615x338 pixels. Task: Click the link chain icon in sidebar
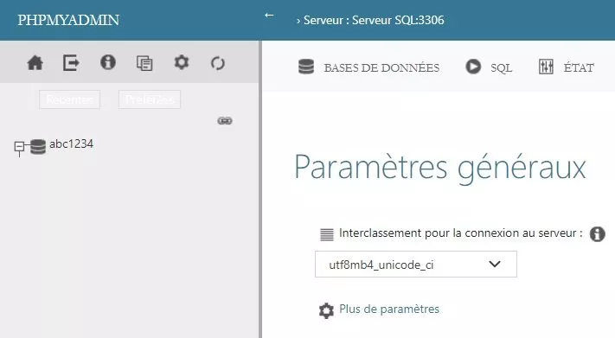(225, 121)
